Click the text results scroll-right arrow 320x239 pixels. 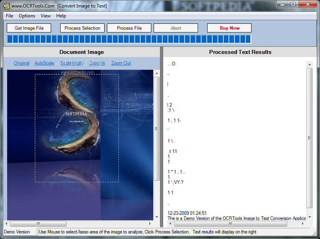tap(303, 224)
